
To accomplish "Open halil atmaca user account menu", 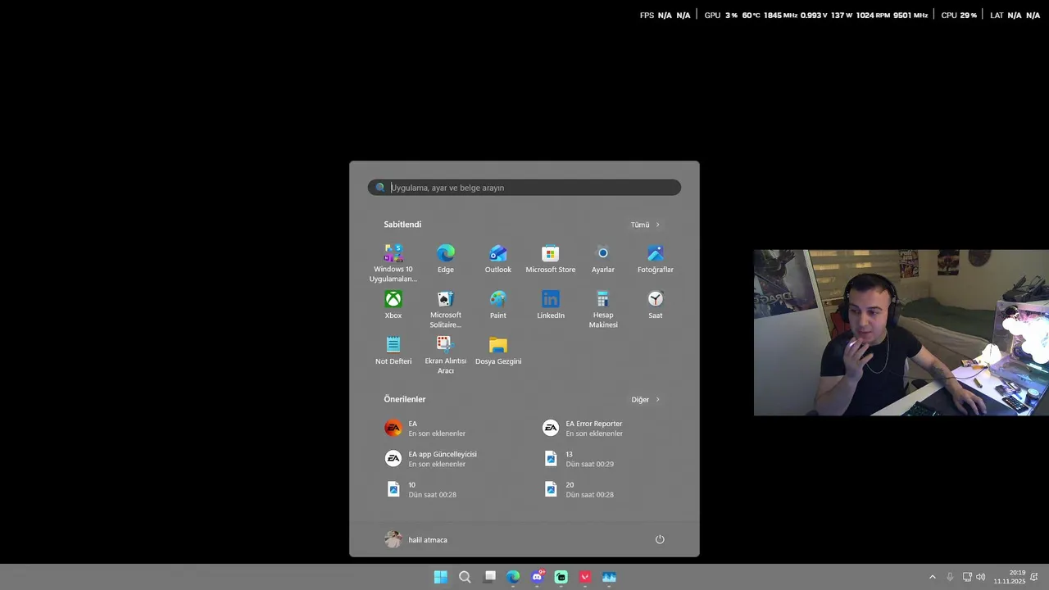I will click(416, 539).
